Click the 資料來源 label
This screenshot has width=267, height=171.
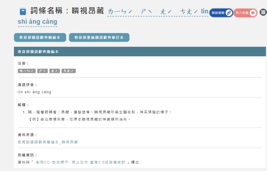pos(27,135)
